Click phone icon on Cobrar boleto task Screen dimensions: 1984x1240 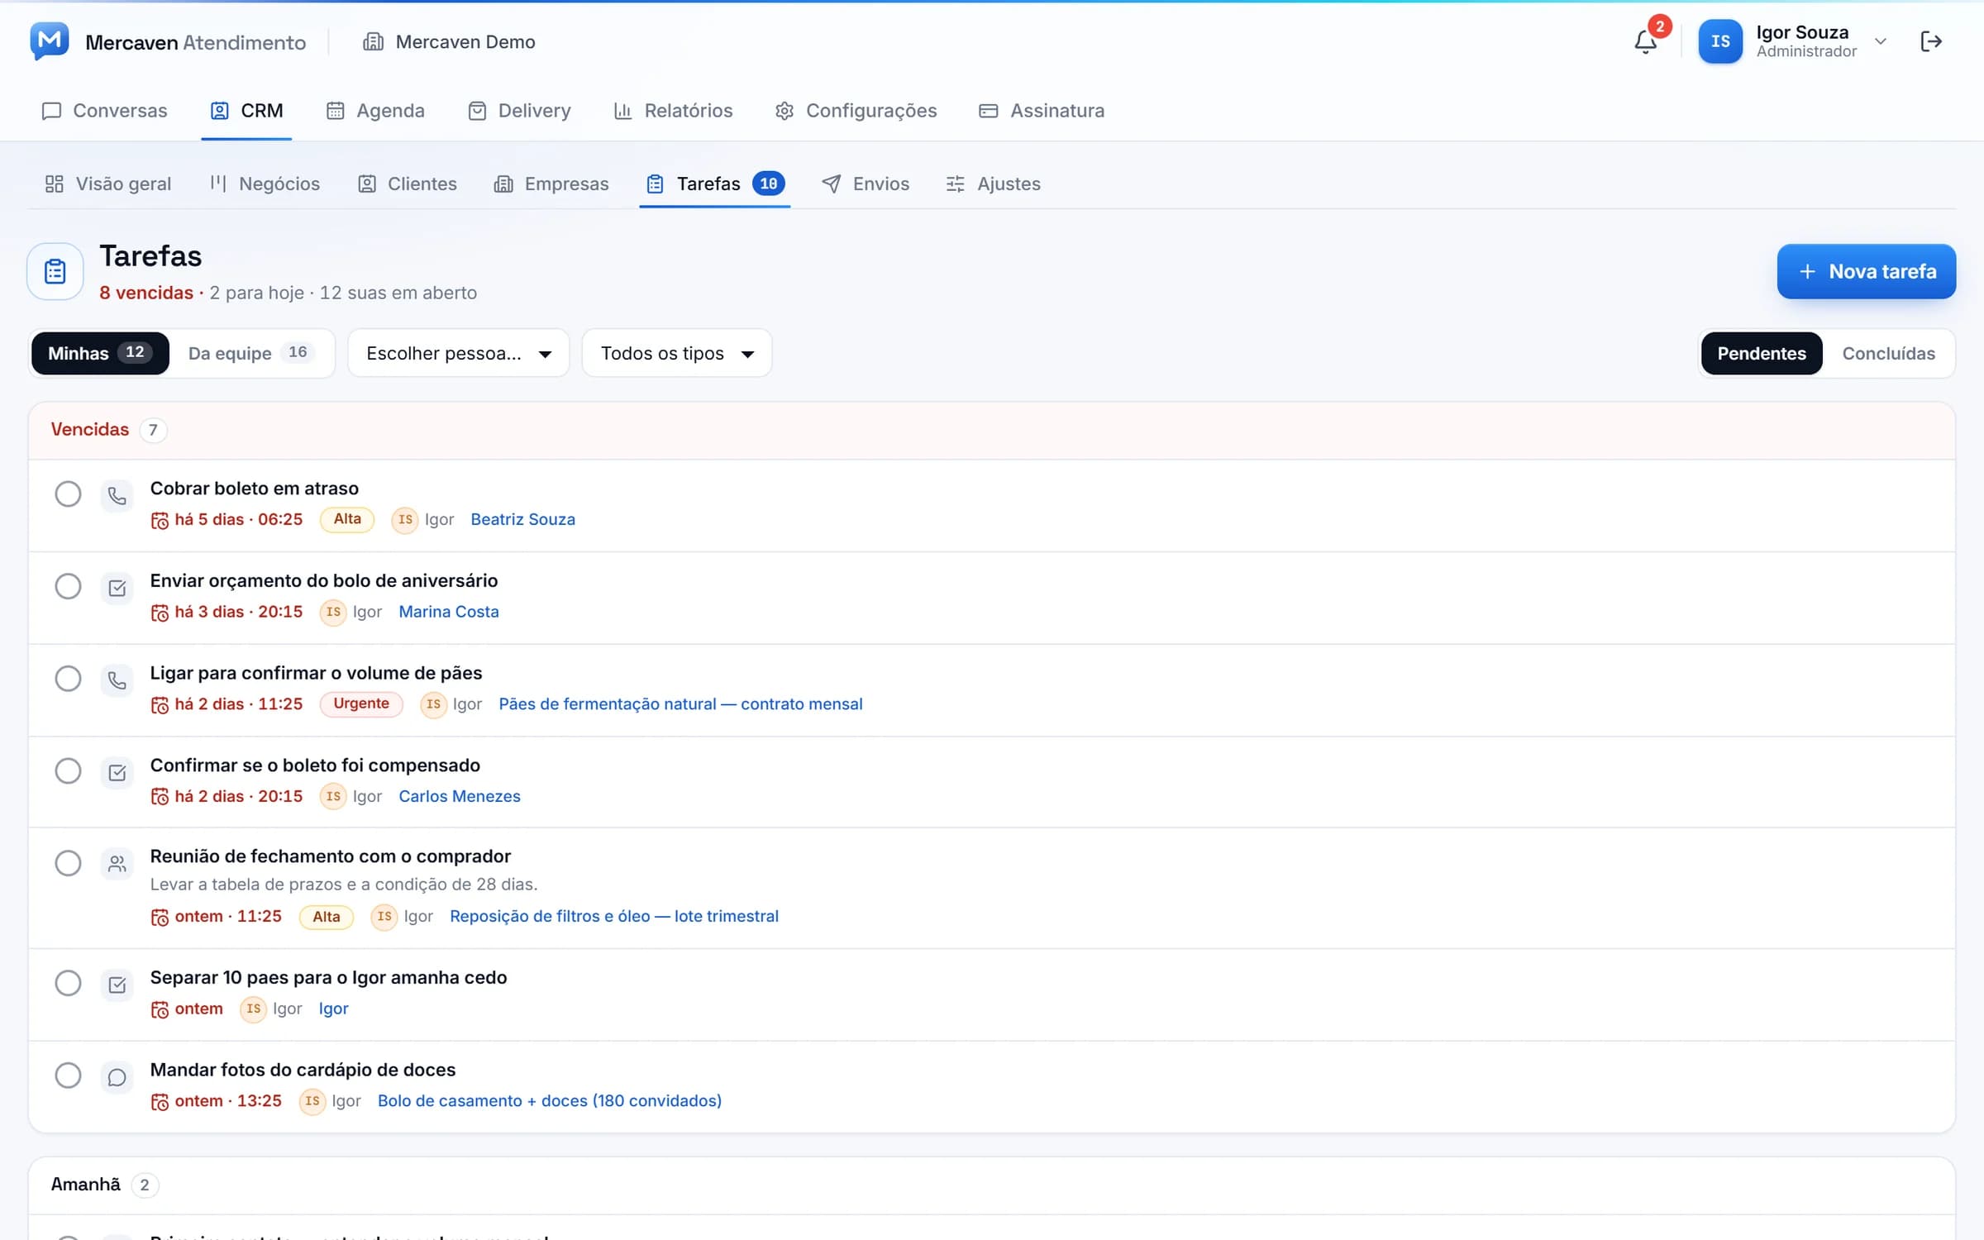117,496
